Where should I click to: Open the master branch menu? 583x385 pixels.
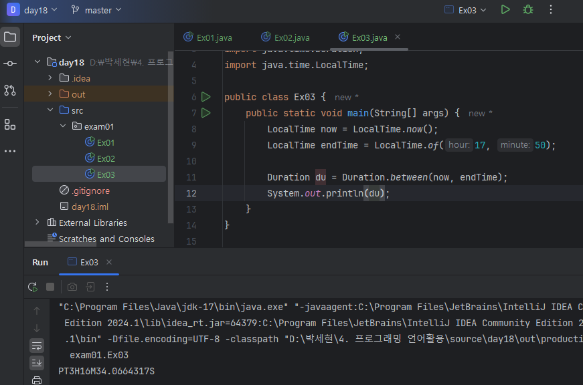tap(96, 10)
